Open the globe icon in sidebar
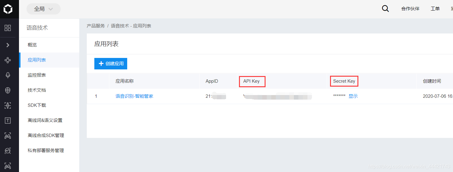Viewport: 453px width, 172px height. point(8,90)
